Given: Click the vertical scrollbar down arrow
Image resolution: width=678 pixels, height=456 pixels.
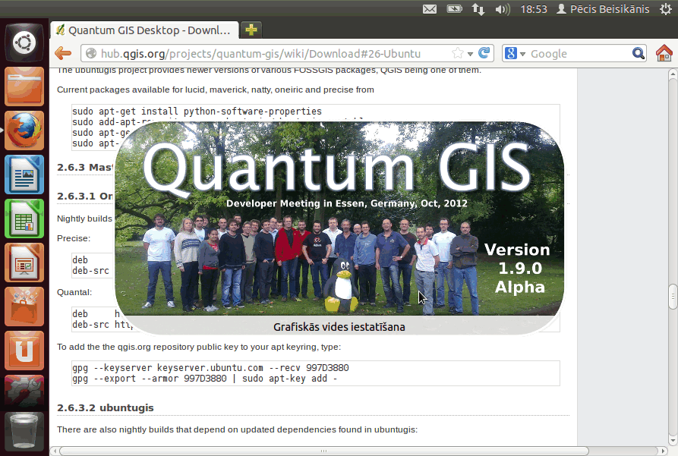Looking at the screenshot, I should (673, 440).
